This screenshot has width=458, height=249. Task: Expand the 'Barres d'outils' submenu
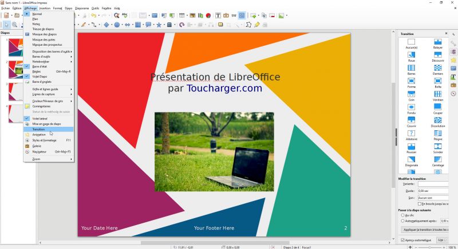pyautogui.click(x=49, y=57)
